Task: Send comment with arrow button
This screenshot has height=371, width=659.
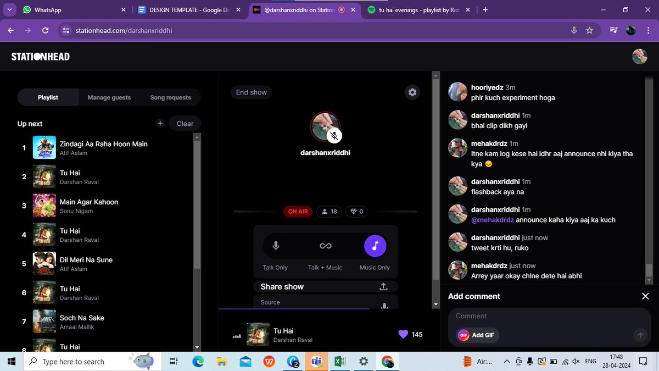Action: pyautogui.click(x=640, y=335)
